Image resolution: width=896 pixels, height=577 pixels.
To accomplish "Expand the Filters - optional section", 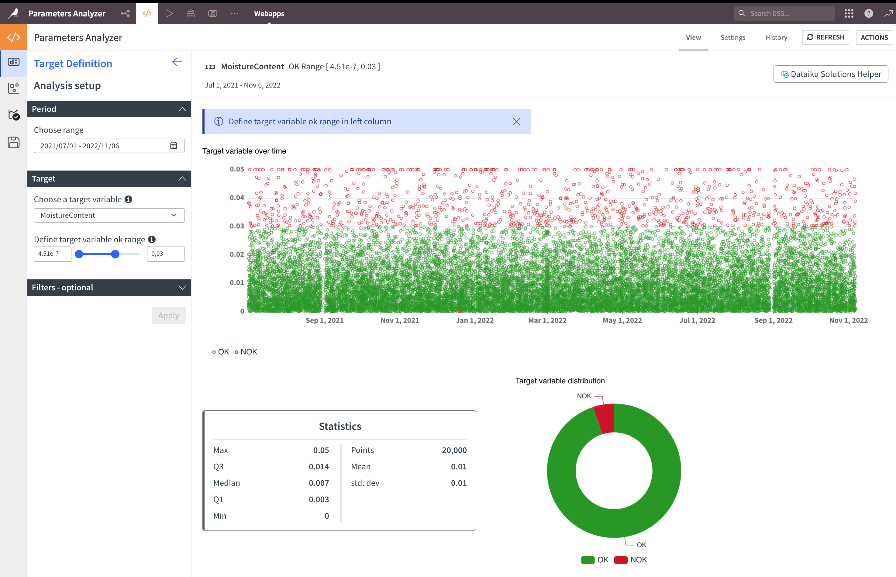I will click(x=109, y=287).
